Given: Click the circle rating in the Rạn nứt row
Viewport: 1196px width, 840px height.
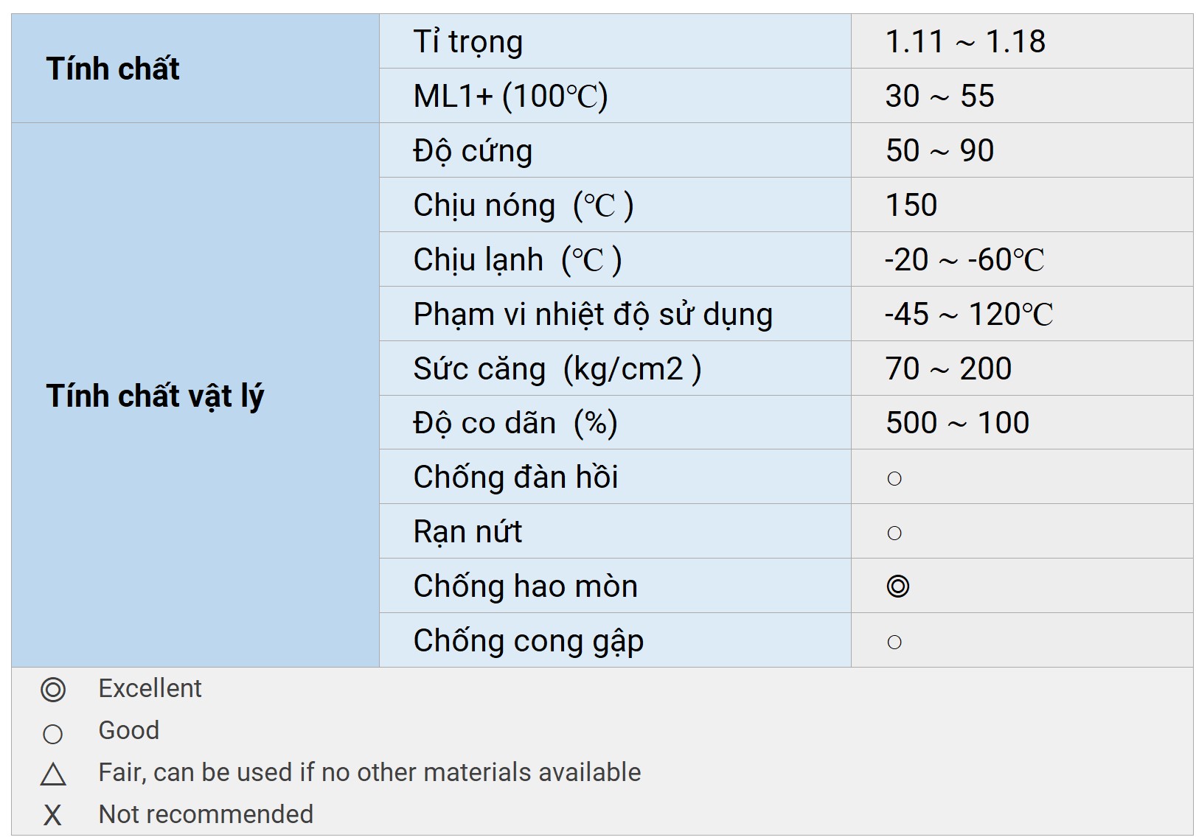Looking at the screenshot, I should point(894,533).
